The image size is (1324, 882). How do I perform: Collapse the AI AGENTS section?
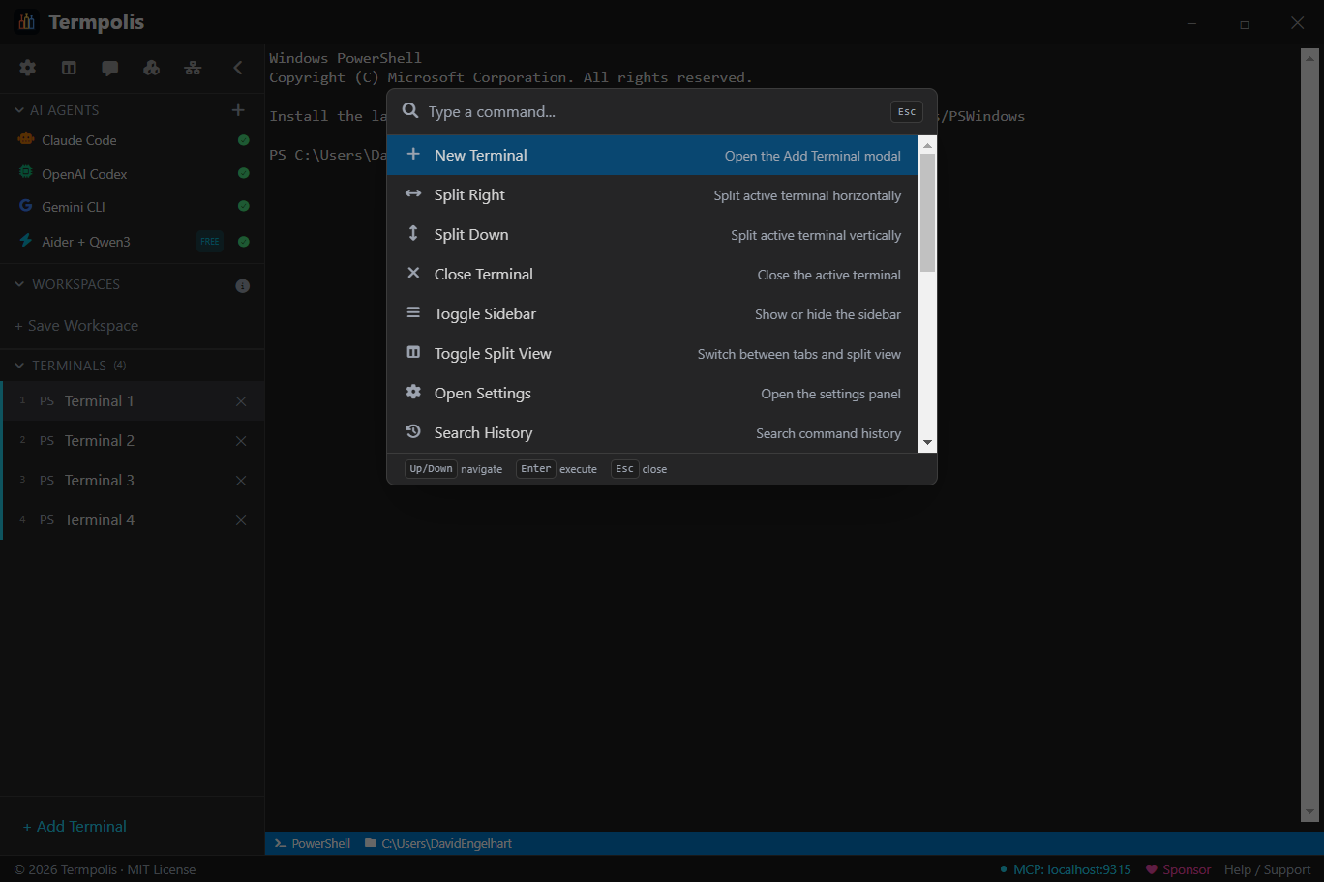click(x=17, y=109)
